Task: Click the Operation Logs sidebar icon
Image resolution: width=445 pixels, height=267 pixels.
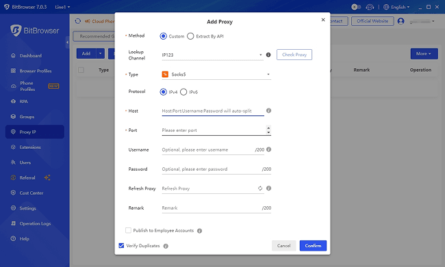Action: pos(13,223)
